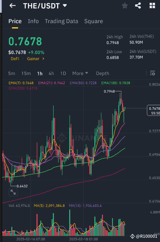Screen dimensions: 160x242
Task: Tap the large 0.7678 current price
Action: [25, 41]
